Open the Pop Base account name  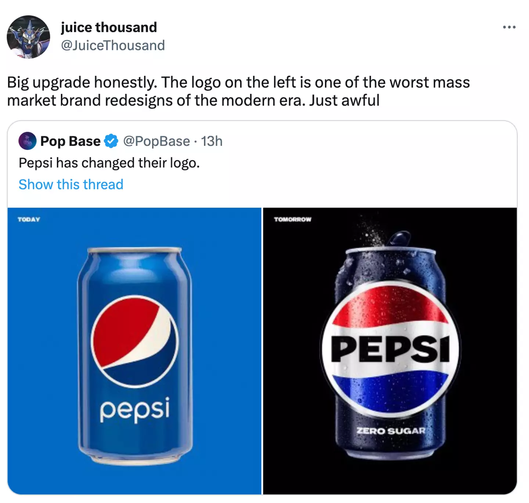pos(70,141)
